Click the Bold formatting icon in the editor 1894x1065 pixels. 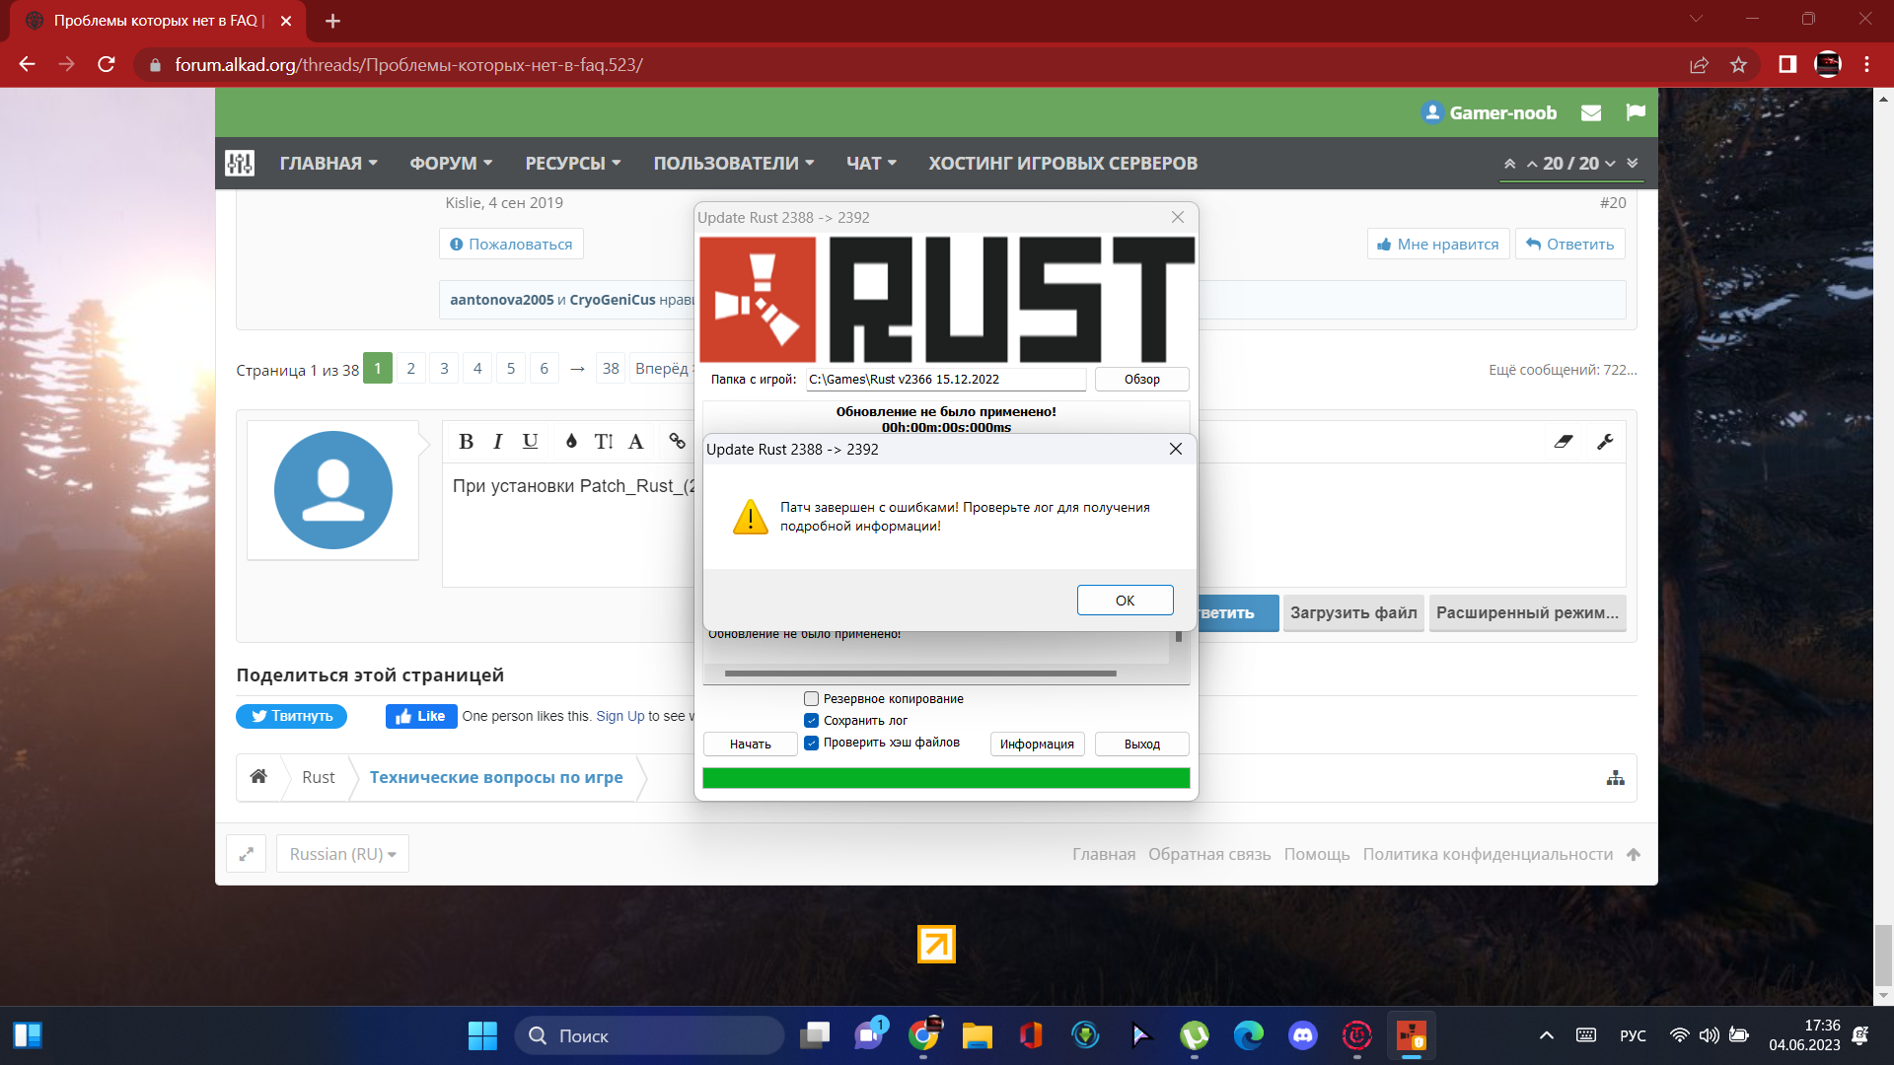pyautogui.click(x=467, y=442)
